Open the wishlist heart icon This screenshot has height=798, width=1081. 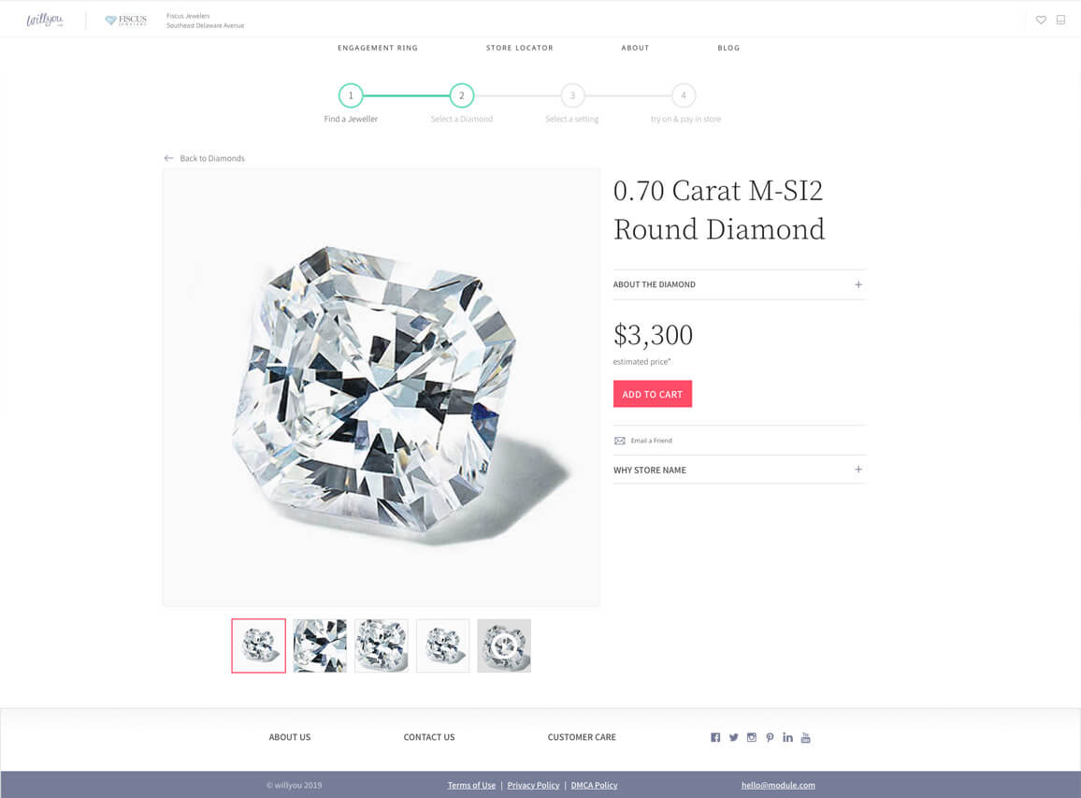click(1041, 20)
